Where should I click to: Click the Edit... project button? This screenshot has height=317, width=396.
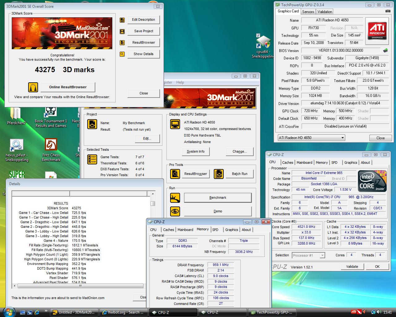pyautogui.click(x=147, y=138)
